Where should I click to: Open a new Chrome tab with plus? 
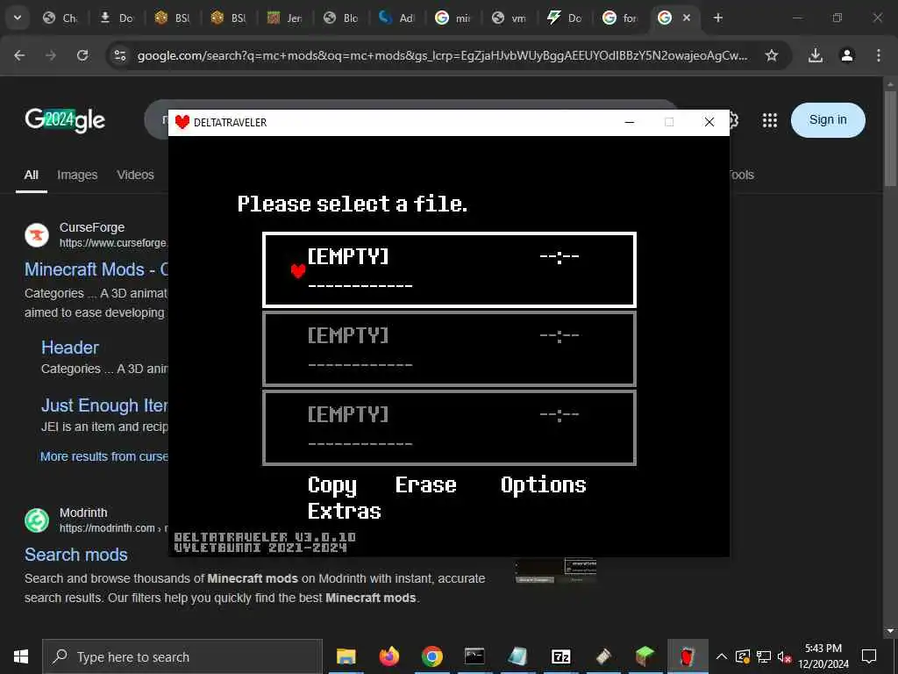coord(717,18)
